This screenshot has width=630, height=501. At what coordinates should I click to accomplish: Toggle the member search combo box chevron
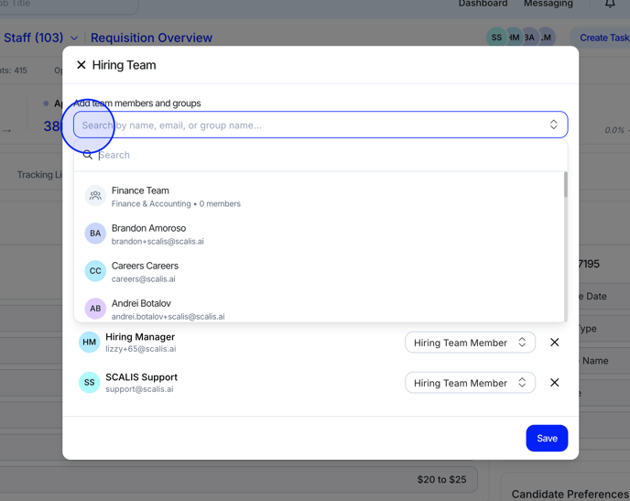click(x=553, y=125)
